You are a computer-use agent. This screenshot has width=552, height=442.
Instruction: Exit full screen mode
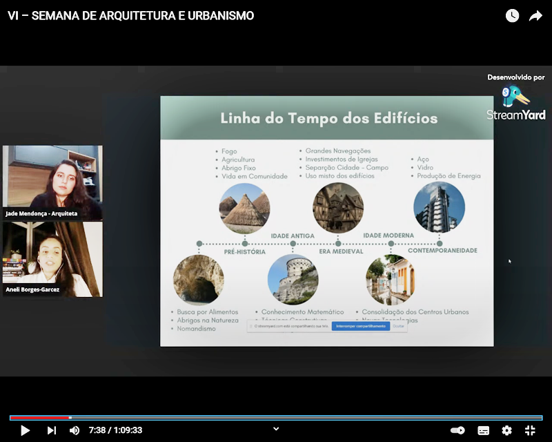(x=530, y=430)
